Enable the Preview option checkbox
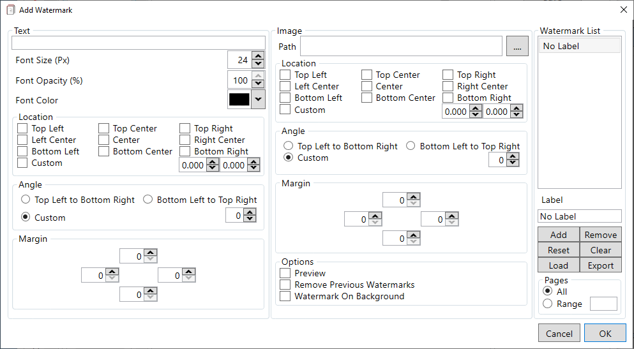This screenshot has width=634, height=349. pos(285,273)
